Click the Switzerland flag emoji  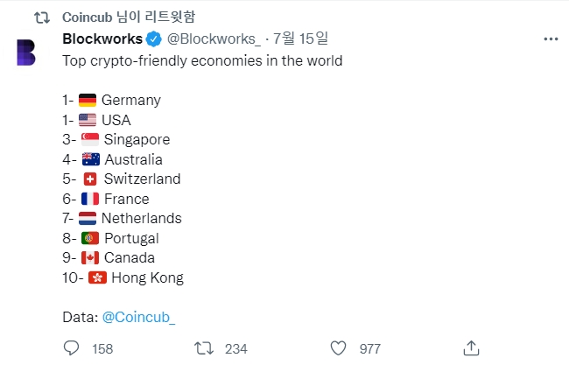89,179
